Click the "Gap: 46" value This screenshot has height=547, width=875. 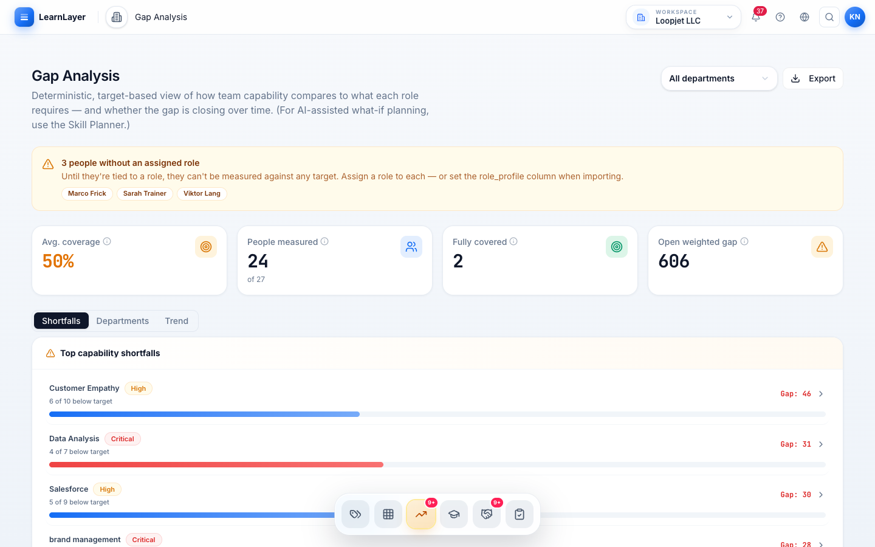coord(796,394)
